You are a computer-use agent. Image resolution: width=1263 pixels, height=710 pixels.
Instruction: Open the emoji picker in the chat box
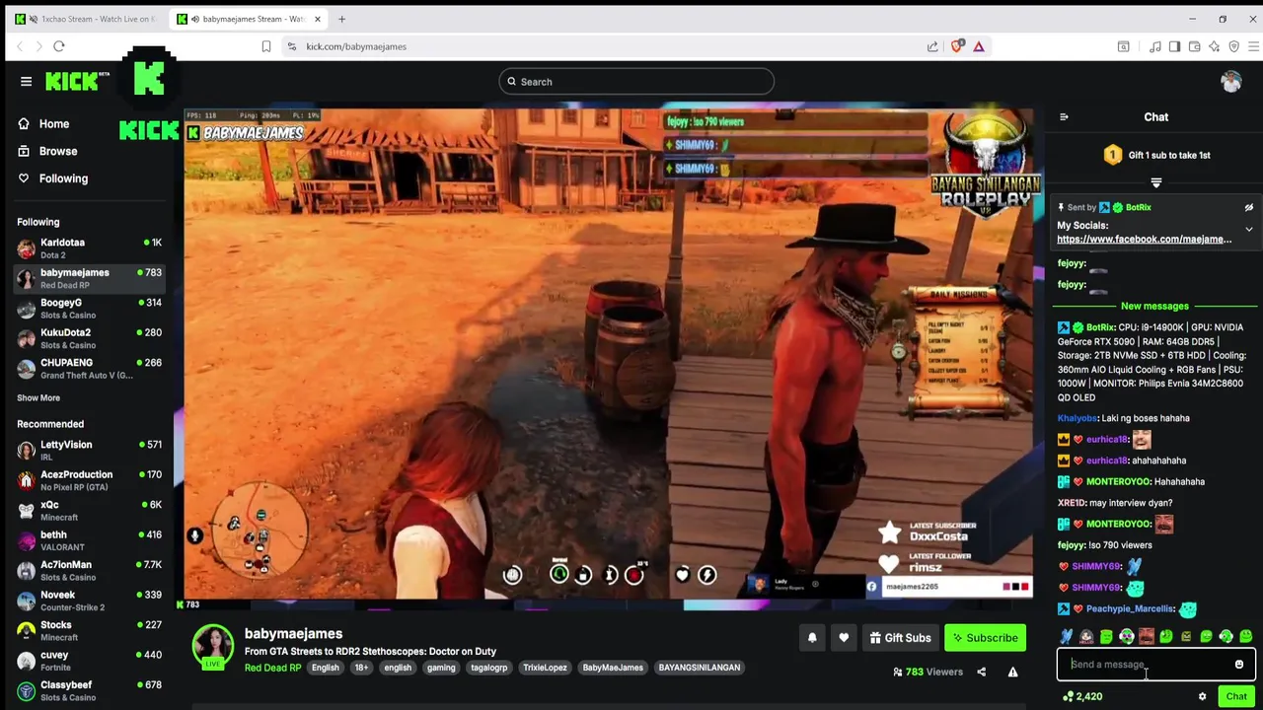pos(1239,665)
